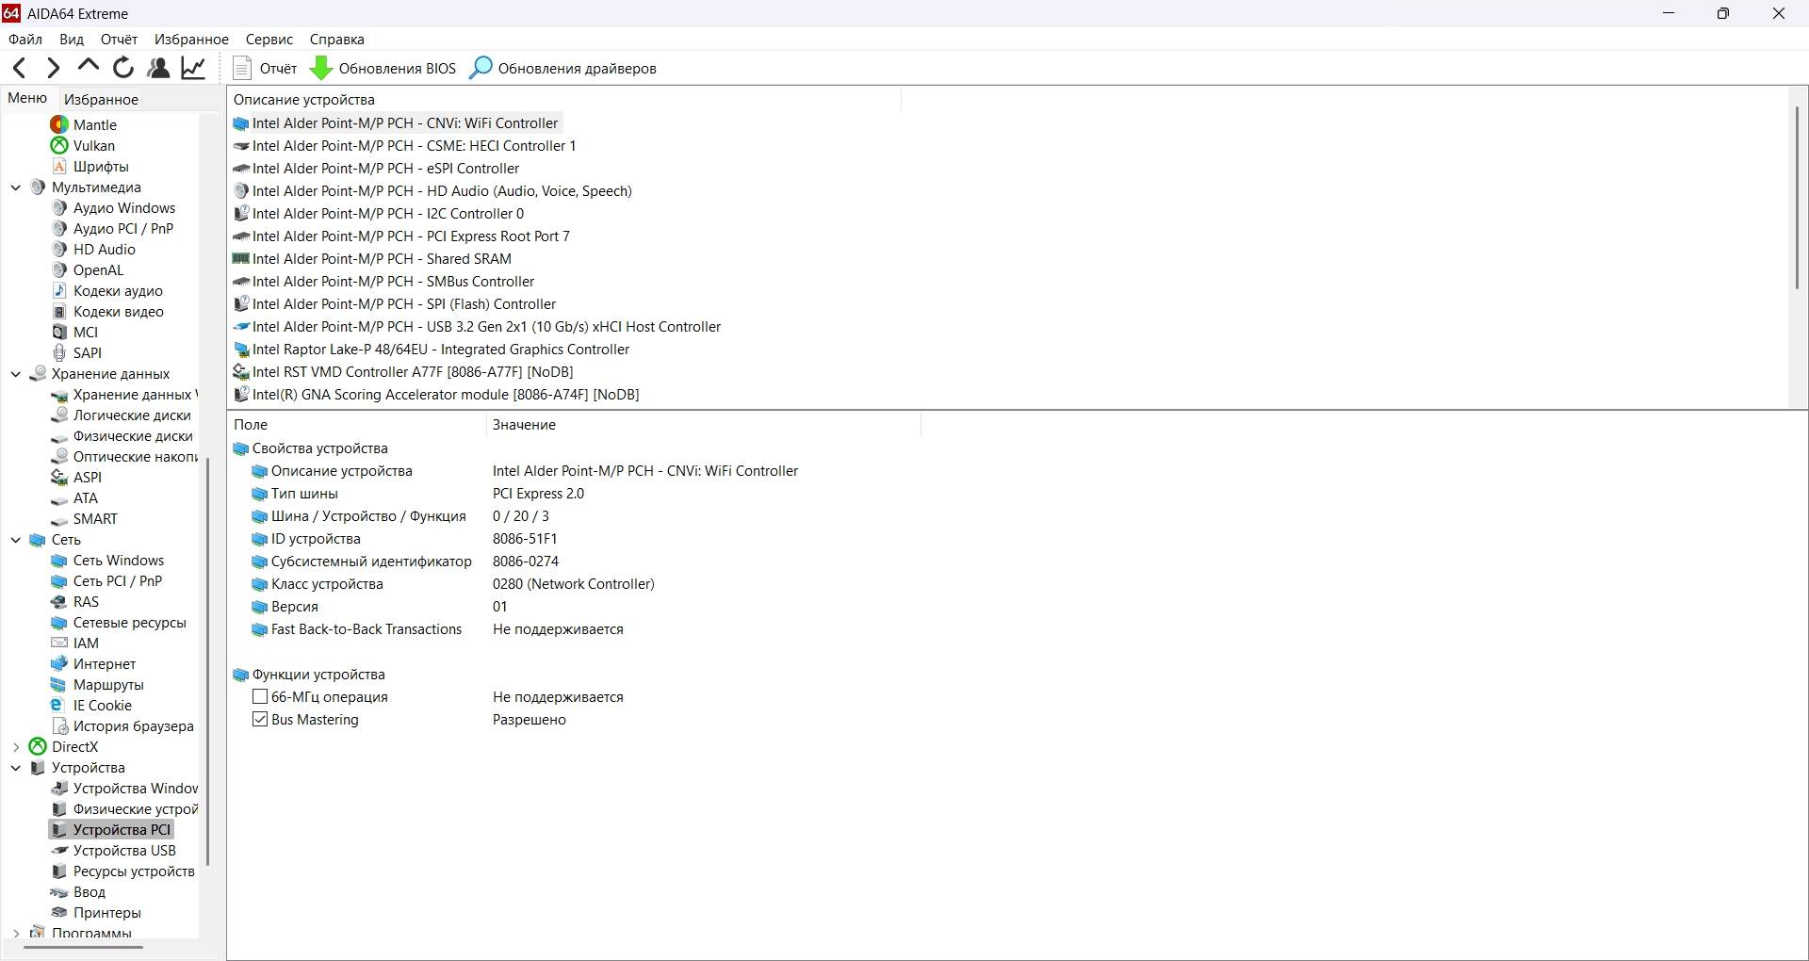Sort by the Описание устройства column header

point(563,99)
